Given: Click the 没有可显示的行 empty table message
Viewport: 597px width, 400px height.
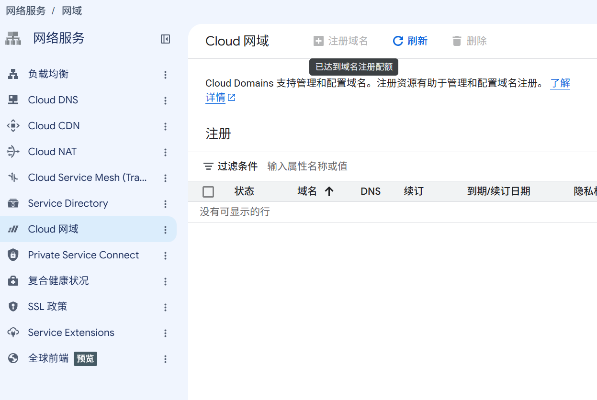Looking at the screenshot, I should (235, 212).
